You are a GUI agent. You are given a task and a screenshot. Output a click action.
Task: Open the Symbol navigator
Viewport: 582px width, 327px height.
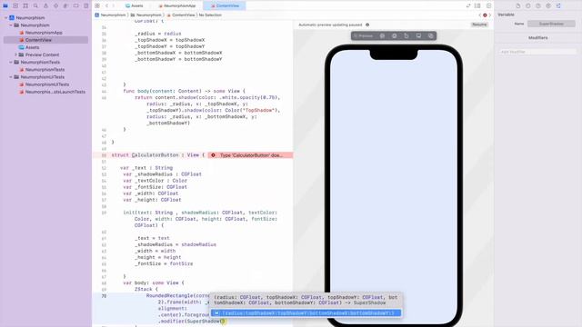click(25, 6)
